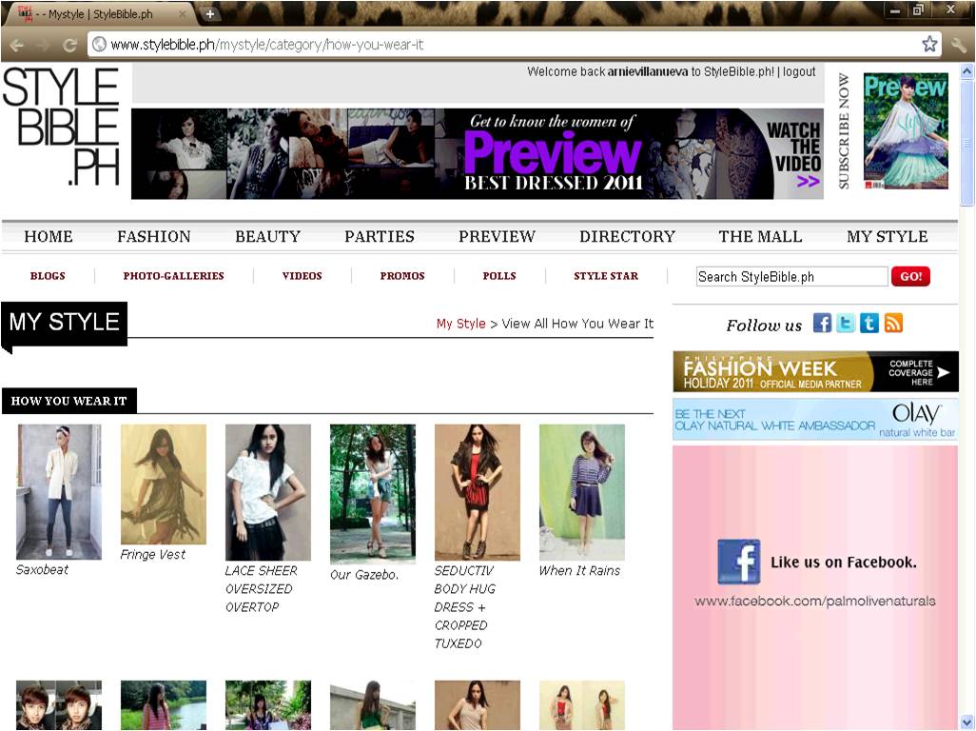Open the PREVIEW menu
Image resolution: width=976 pixels, height=731 pixels.
coord(497,237)
